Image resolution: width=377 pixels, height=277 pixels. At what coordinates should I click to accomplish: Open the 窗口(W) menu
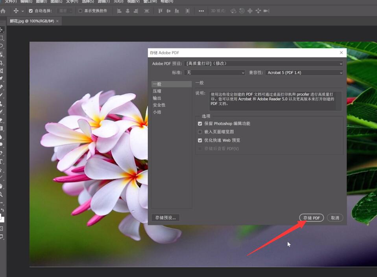pos(150,2)
